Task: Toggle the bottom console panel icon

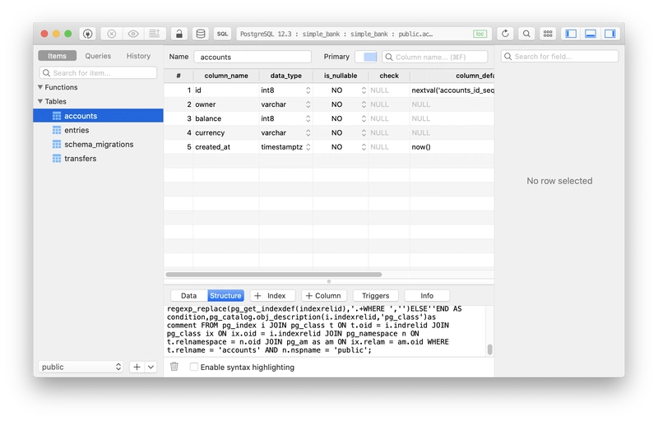Action: pos(591,34)
